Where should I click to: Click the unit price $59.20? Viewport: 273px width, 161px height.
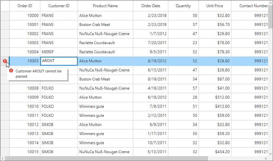click(215, 134)
